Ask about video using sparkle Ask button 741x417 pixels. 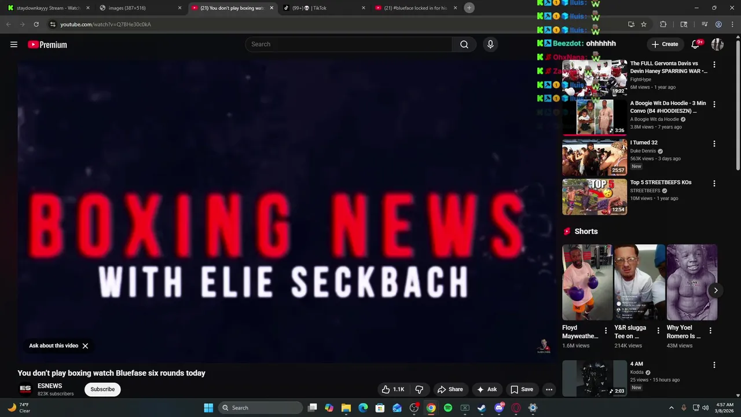coord(486,389)
